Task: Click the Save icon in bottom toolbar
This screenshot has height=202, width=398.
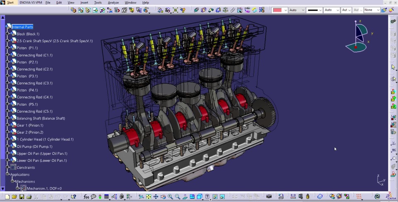Action: click(x=22, y=197)
